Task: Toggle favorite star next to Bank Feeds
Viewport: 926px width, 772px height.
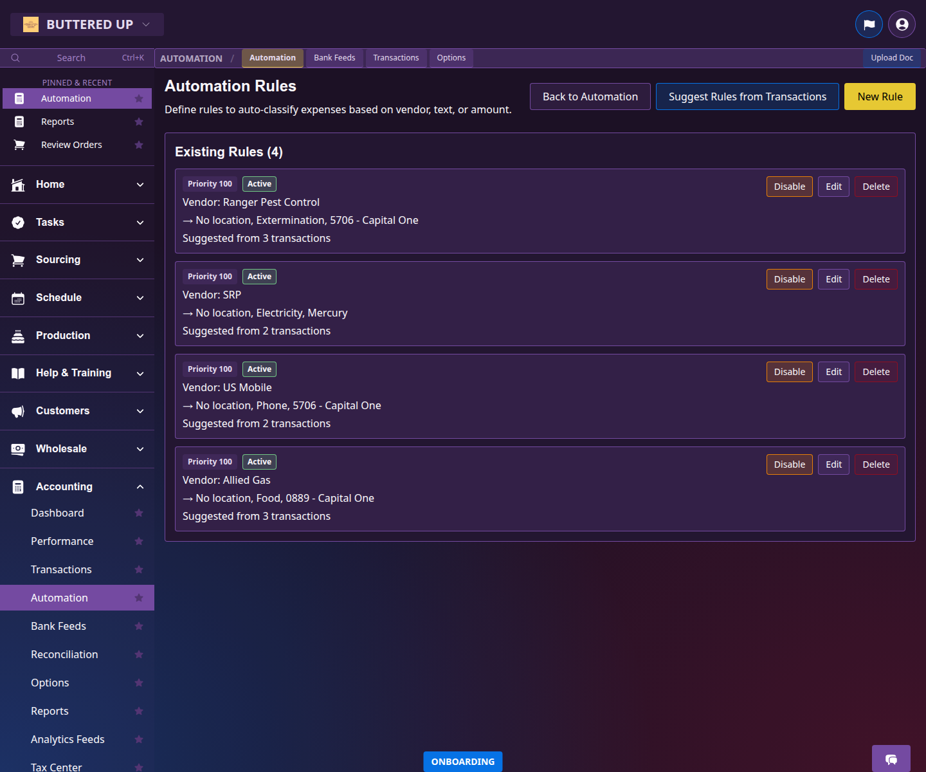Action: click(139, 626)
